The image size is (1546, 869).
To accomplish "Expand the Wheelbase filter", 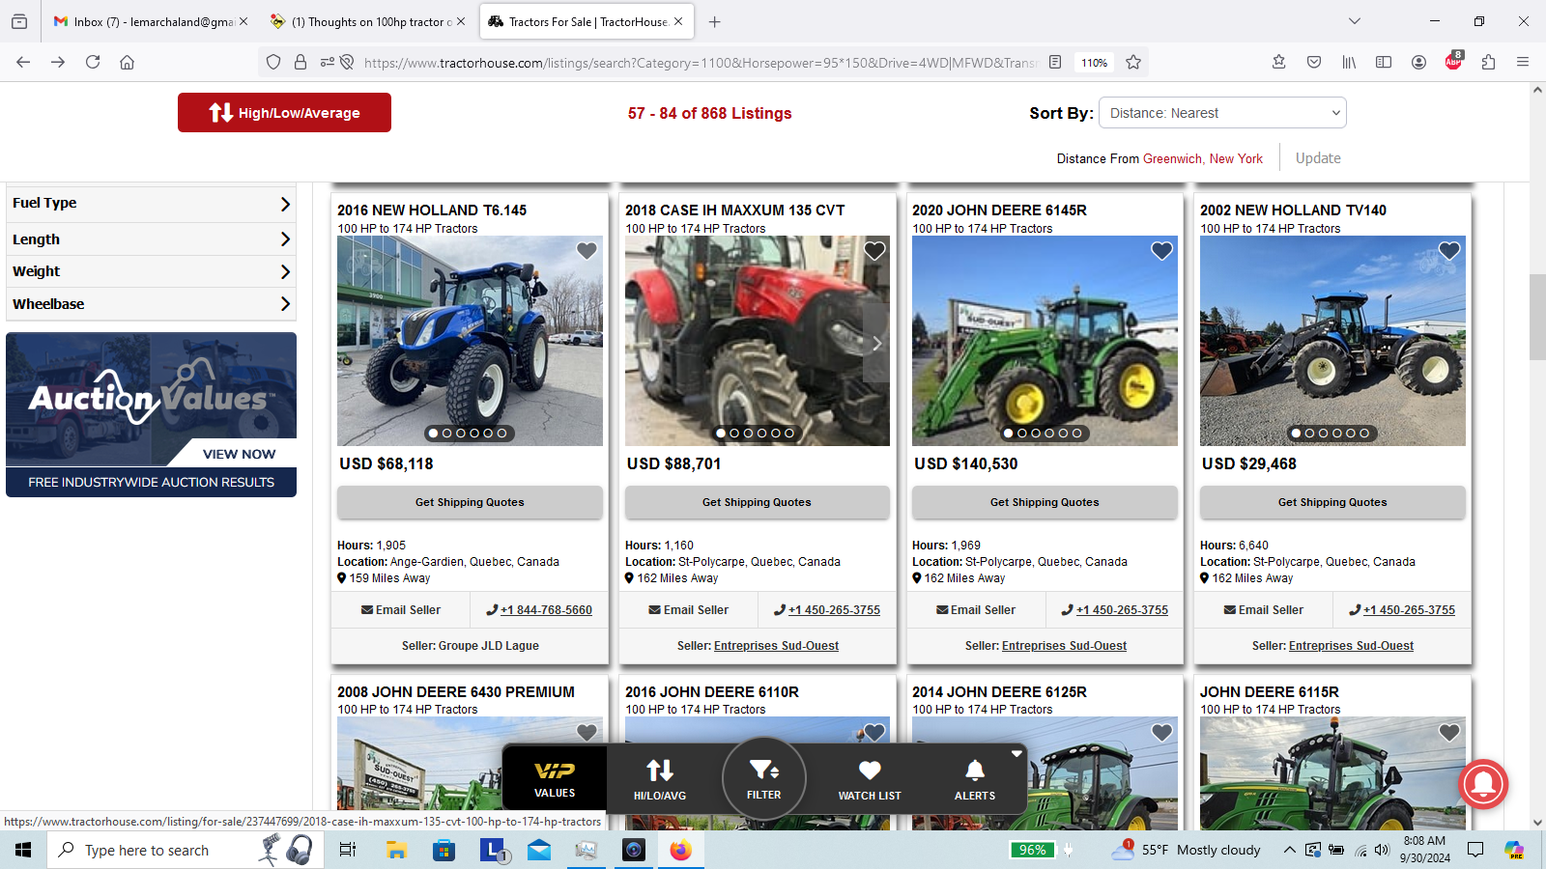I will (x=151, y=304).
